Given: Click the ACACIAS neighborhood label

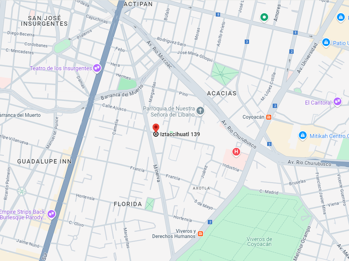Looking at the screenshot, I should (222, 94).
